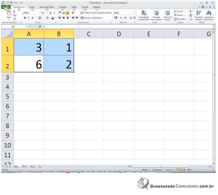Image resolution: width=218 pixels, height=195 pixels.
Task: Click the Clear eraser icon
Action: point(191,19)
